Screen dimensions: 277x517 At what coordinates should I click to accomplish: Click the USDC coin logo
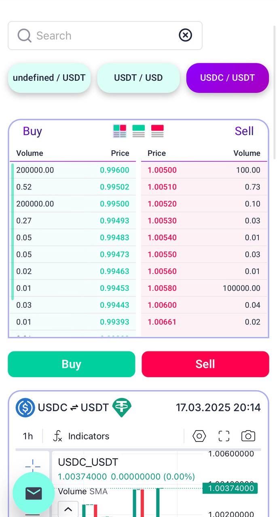point(24,408)
